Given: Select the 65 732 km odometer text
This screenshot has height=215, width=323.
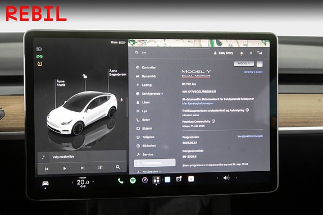Looking at the screenshot, I should [189, 84].
